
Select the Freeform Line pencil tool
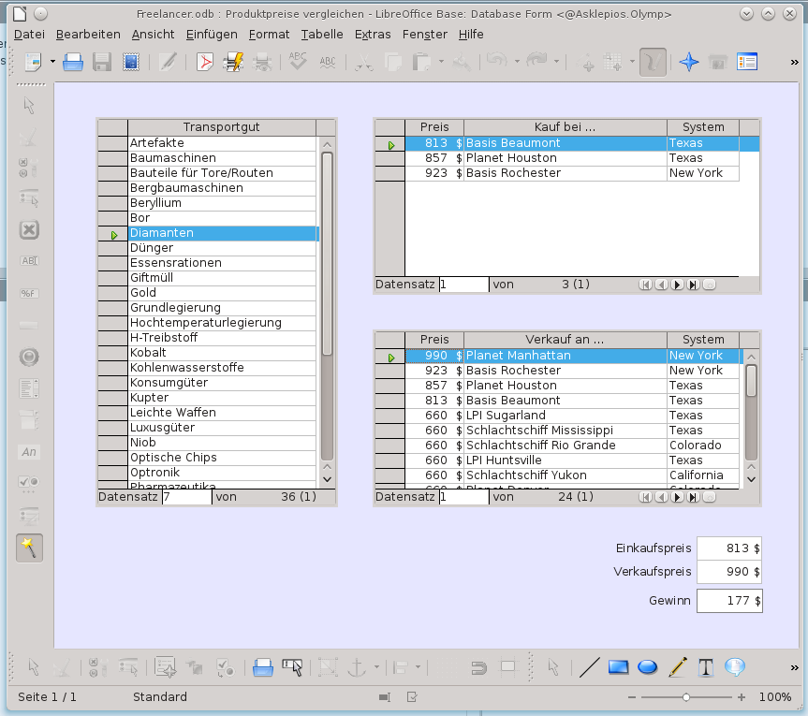point(678,667)
